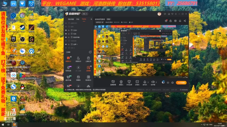Open the 房管助手 toolbox tool
Screen dimensions: 227x127
tap(78, 59)
